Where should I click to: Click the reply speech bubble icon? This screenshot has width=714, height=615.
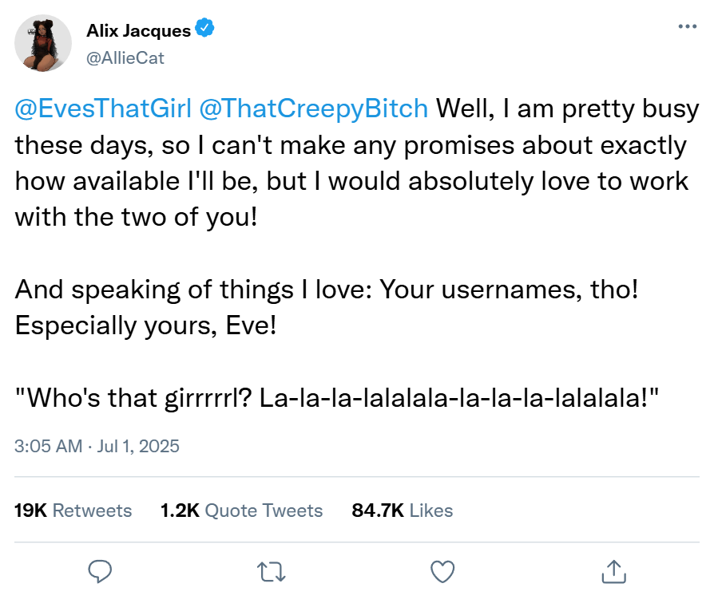100,570
